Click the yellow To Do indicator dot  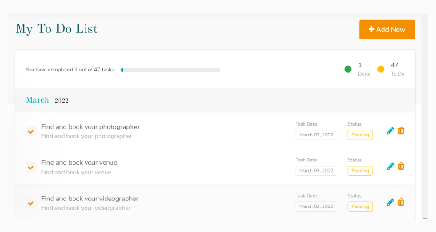click(x=381, y=70)
